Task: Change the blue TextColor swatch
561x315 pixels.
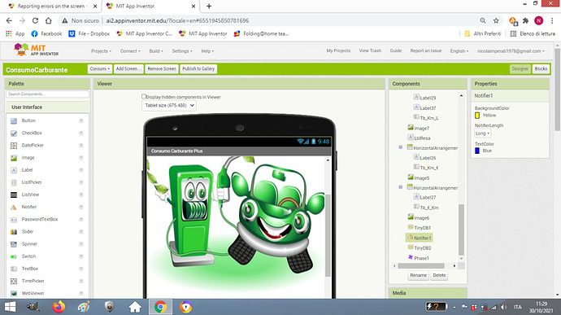Action: point(477,151)
